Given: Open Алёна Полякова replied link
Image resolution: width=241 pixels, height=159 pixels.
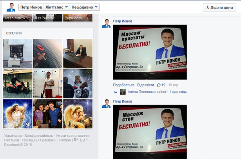Looking at the screenshot, I should (x=147, y=92).
